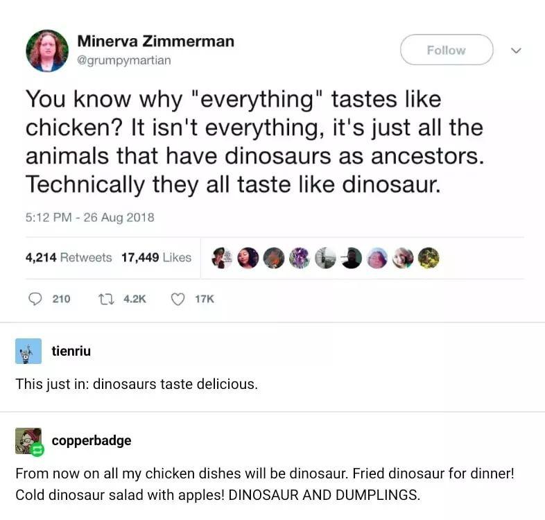
Task: Like the tweet with the heart icon
Action: 178,299
